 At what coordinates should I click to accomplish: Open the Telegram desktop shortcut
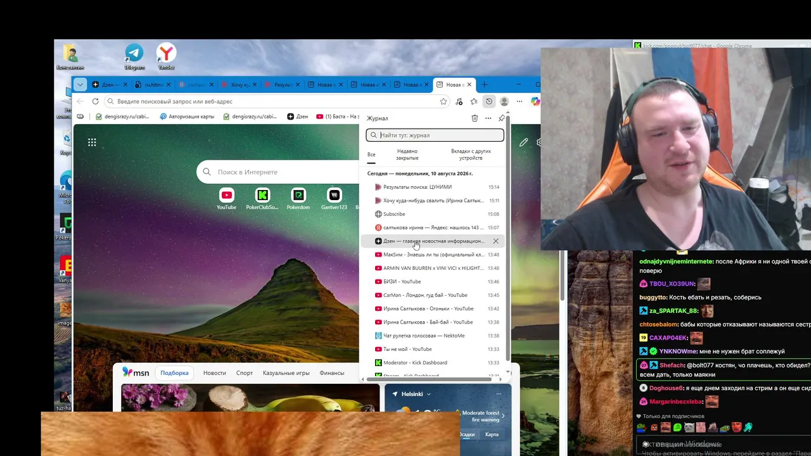pos(134,56)
